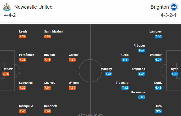Open player Lamptey's name
The image size is (181, 116).
pos(155,31)
